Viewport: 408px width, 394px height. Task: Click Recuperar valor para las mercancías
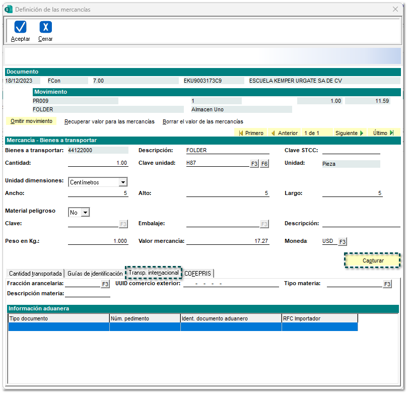pyautogui.click(x=109, y=121)
